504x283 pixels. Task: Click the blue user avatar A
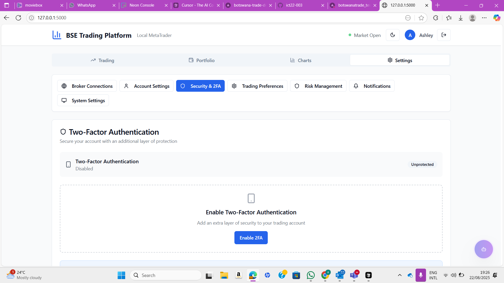(x=410, y=35)
